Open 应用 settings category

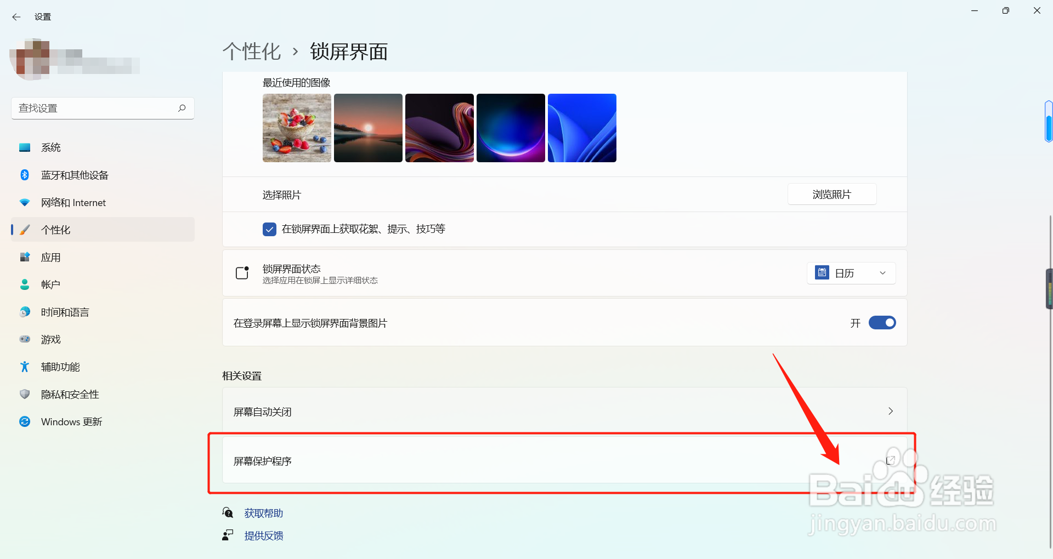(103, 257)
